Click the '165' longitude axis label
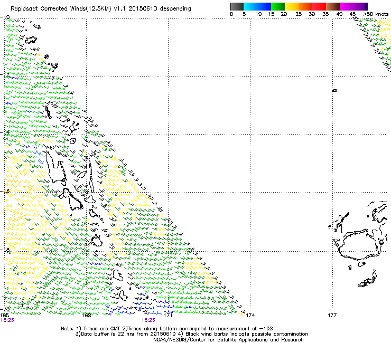 click(4, 316)
